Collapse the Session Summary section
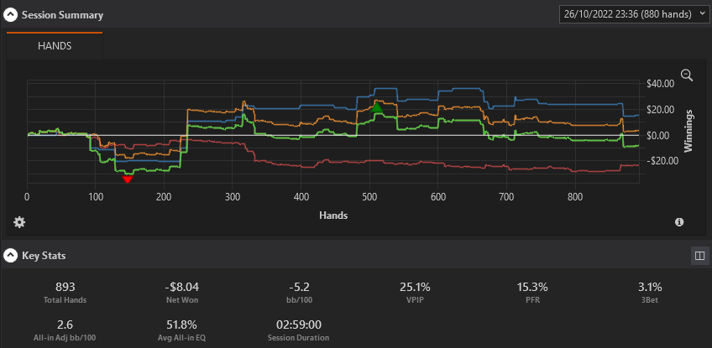The height and width of the screenshot is (348, 712). click(x=9, y=15)
